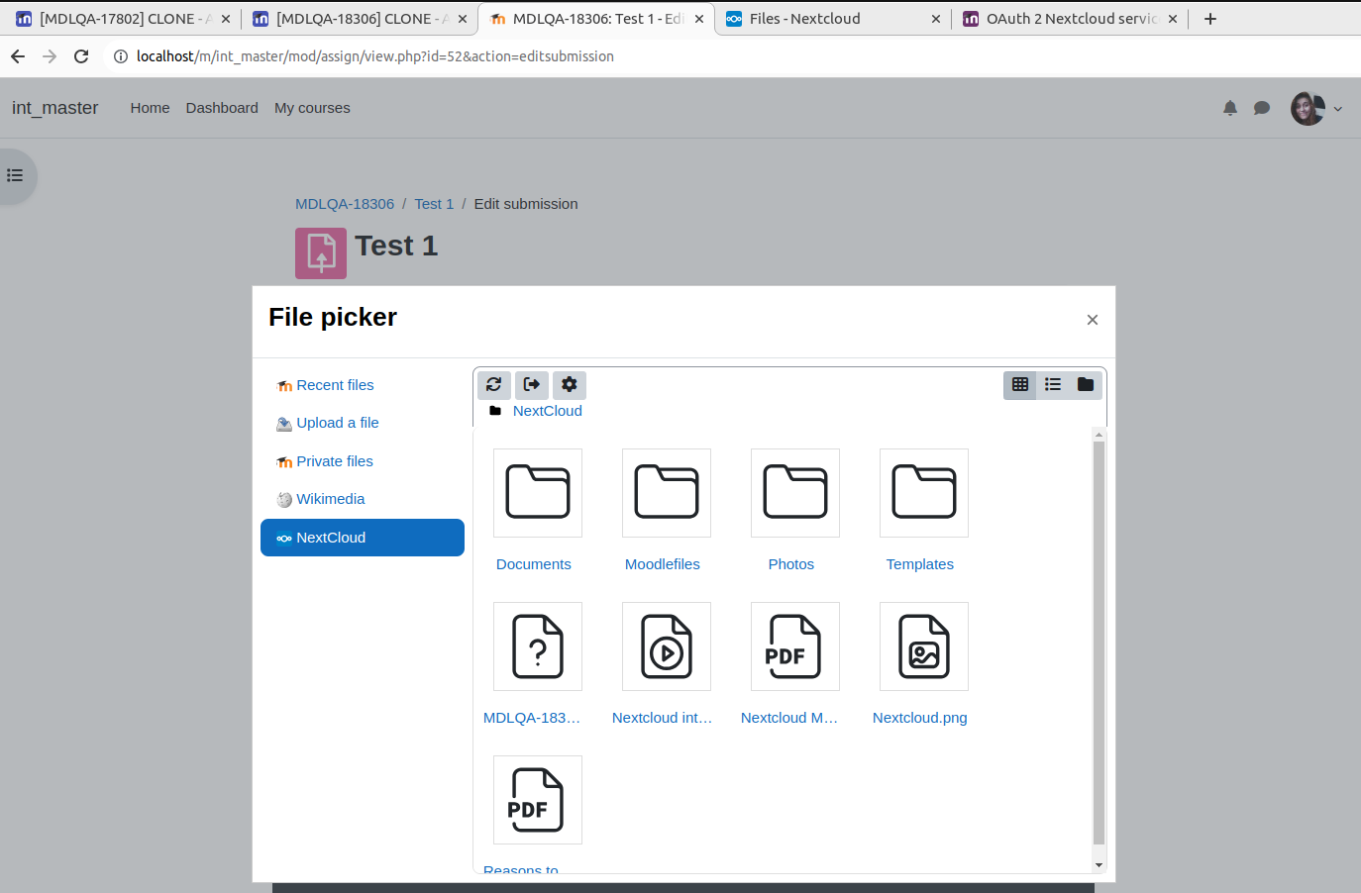The image size is (1361, 893).
Task: Go to Home in the navigation bar
Action: point(150,108)
